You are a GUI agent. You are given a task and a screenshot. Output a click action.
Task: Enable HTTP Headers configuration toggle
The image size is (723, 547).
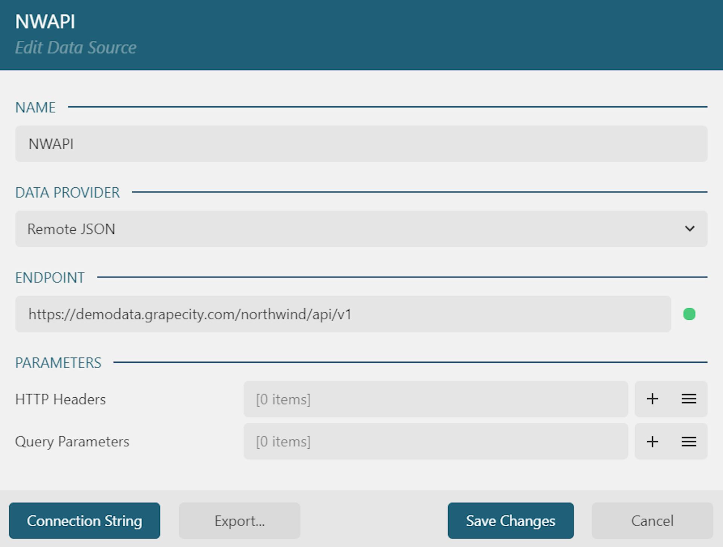pos(689,399)
